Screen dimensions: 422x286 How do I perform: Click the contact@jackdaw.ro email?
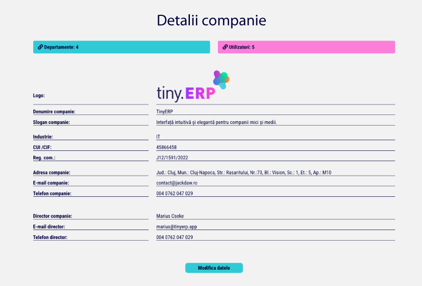pyautogui.click(x=177, y=183)
